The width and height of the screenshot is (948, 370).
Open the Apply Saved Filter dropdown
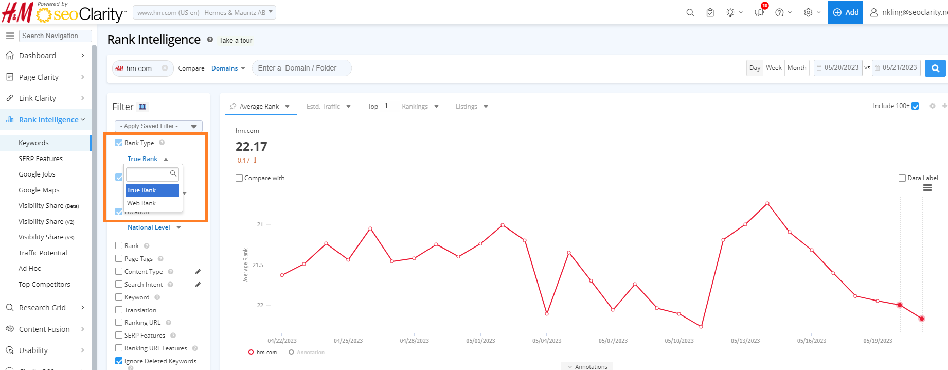(x=158, y=126)
